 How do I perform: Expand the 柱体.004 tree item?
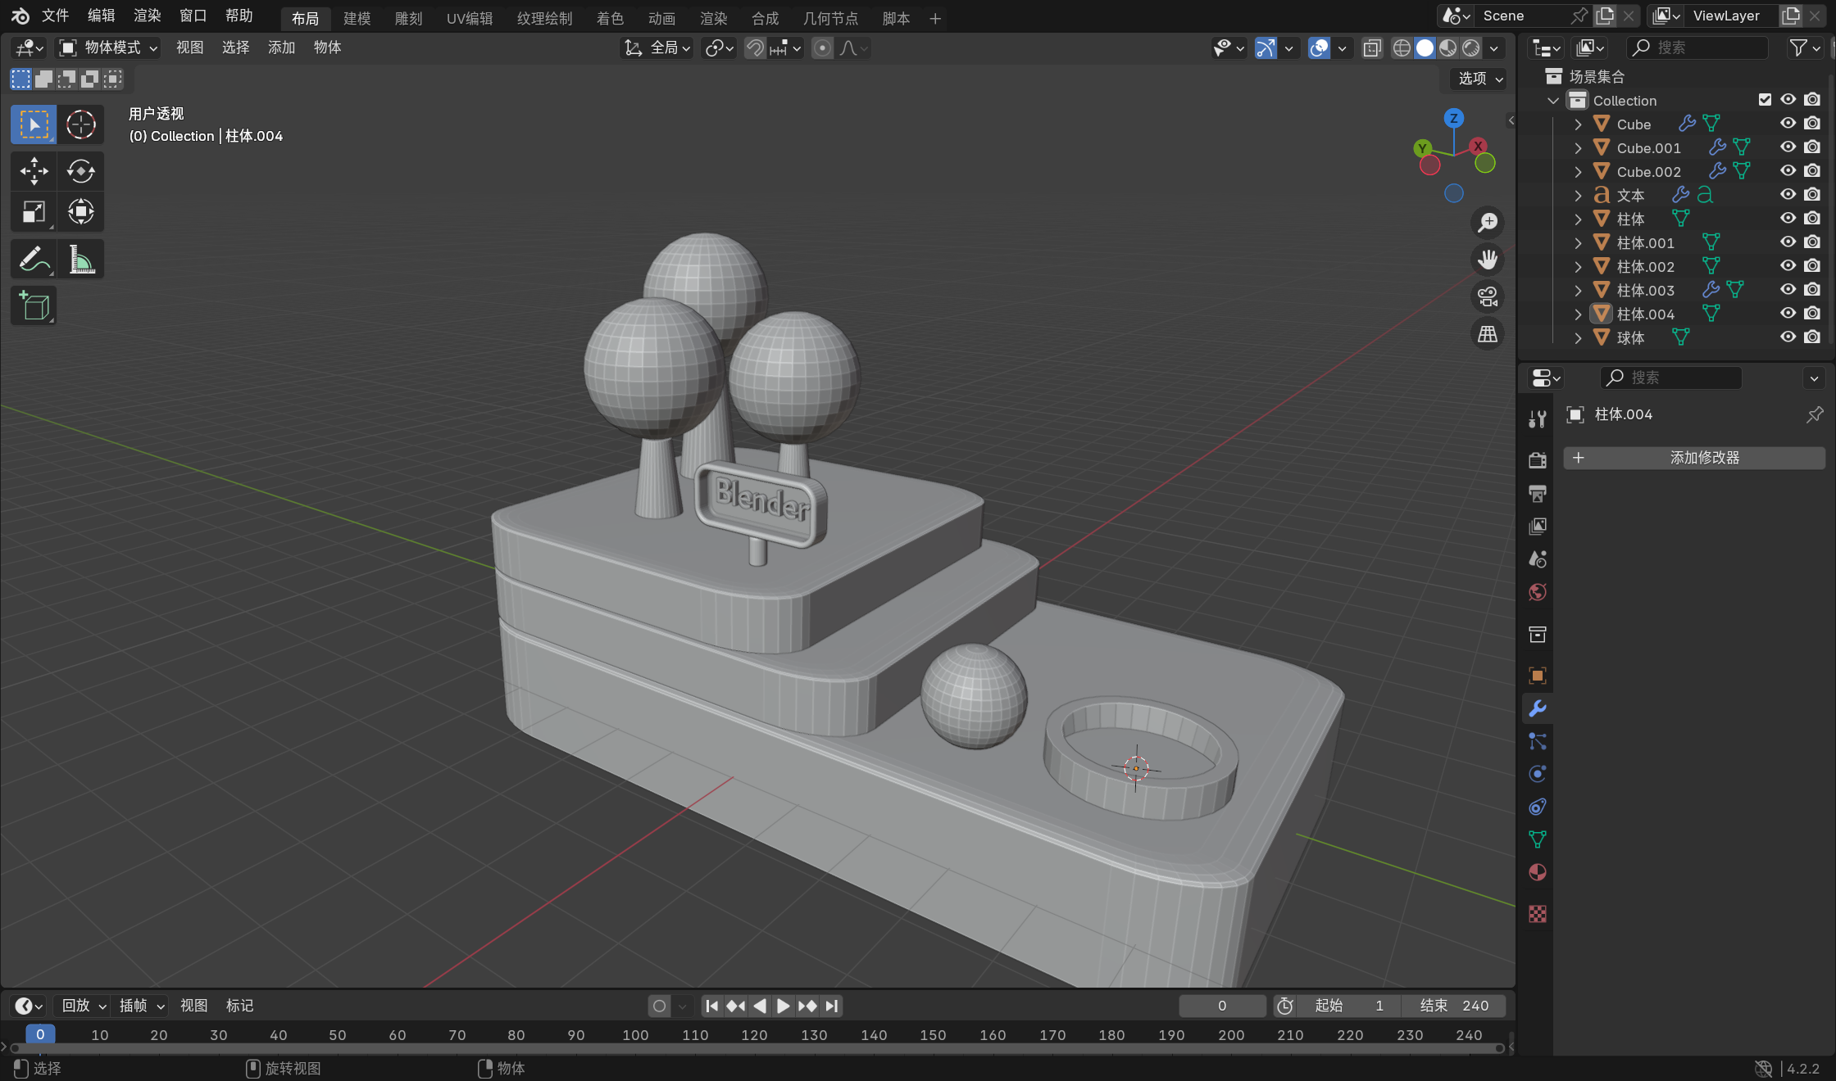click(1578, 314)
